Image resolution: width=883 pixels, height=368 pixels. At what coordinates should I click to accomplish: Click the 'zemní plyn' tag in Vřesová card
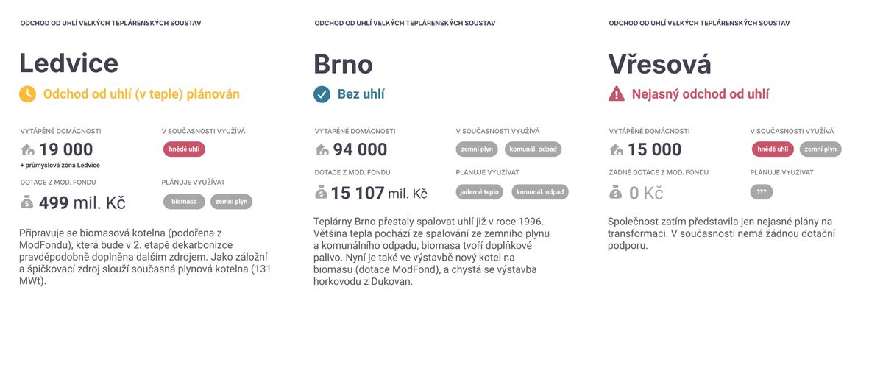tap(820, 149)
